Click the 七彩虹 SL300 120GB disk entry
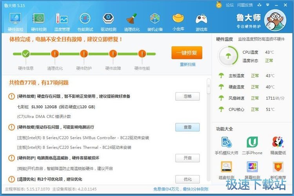Image resolution: width=294 pixels, height=196 pixels. coord(56,107)
